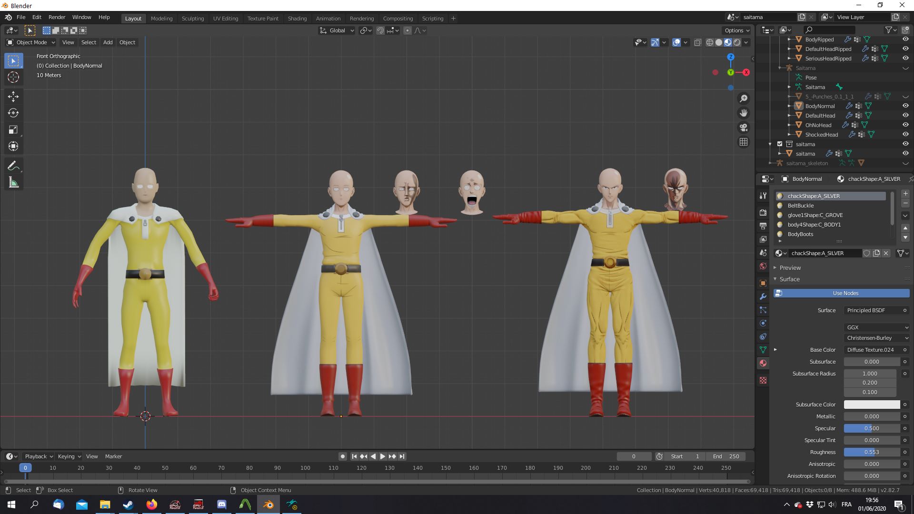Image resolution: width=914 pixels, height=514 pixels.
Task: Switch to rendered viewport shading
Action: pos(737,42)
